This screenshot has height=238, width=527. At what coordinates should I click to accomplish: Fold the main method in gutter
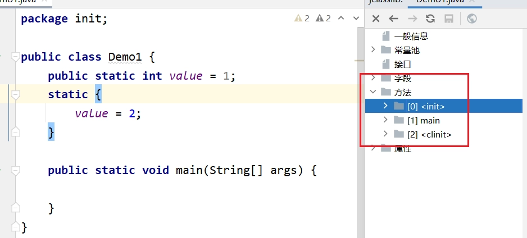pos(15,171)
